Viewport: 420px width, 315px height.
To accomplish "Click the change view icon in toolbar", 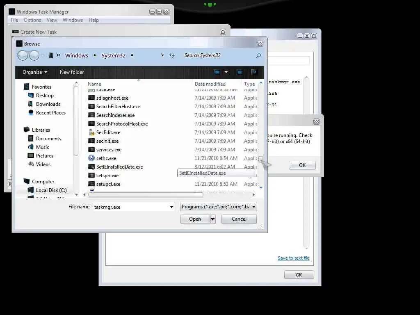I will coord(217,72).
